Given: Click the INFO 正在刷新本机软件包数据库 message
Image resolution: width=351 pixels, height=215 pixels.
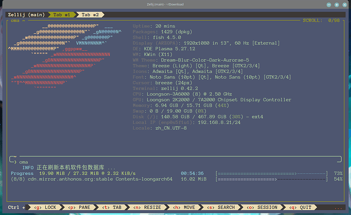Looking at the screenshot, I should [x=69, y=168].
